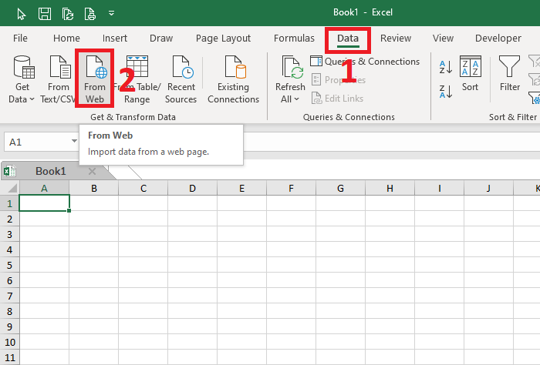Image resolution: width=540 pixels, height=365 pixels.
Task: Select row 10 header
Action: (9, 342)
